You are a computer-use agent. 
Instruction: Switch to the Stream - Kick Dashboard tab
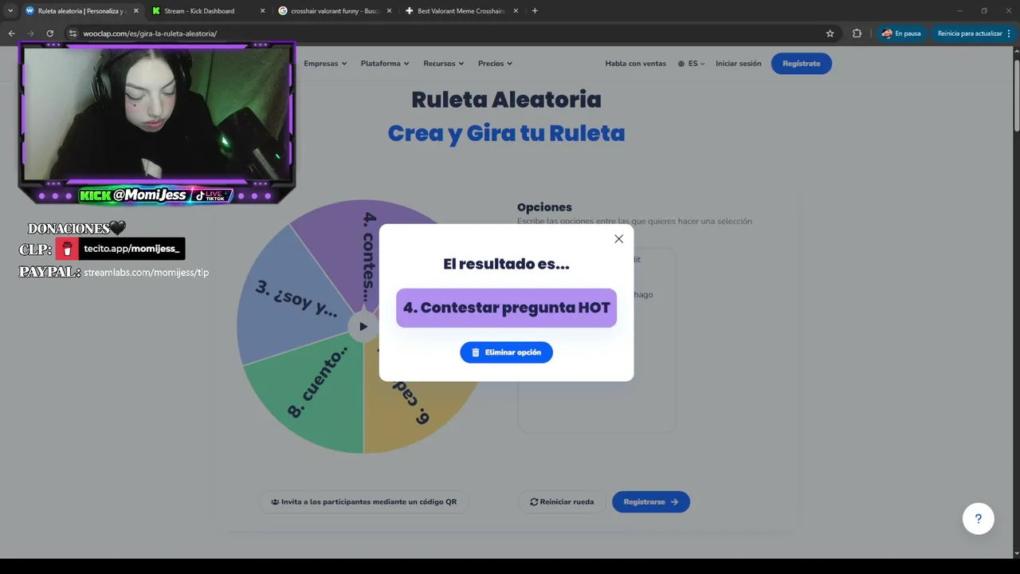(x=207, y=11)
